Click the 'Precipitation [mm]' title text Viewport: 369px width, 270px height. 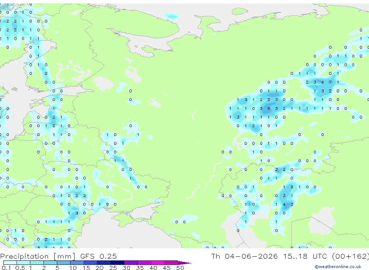(38, 256)
